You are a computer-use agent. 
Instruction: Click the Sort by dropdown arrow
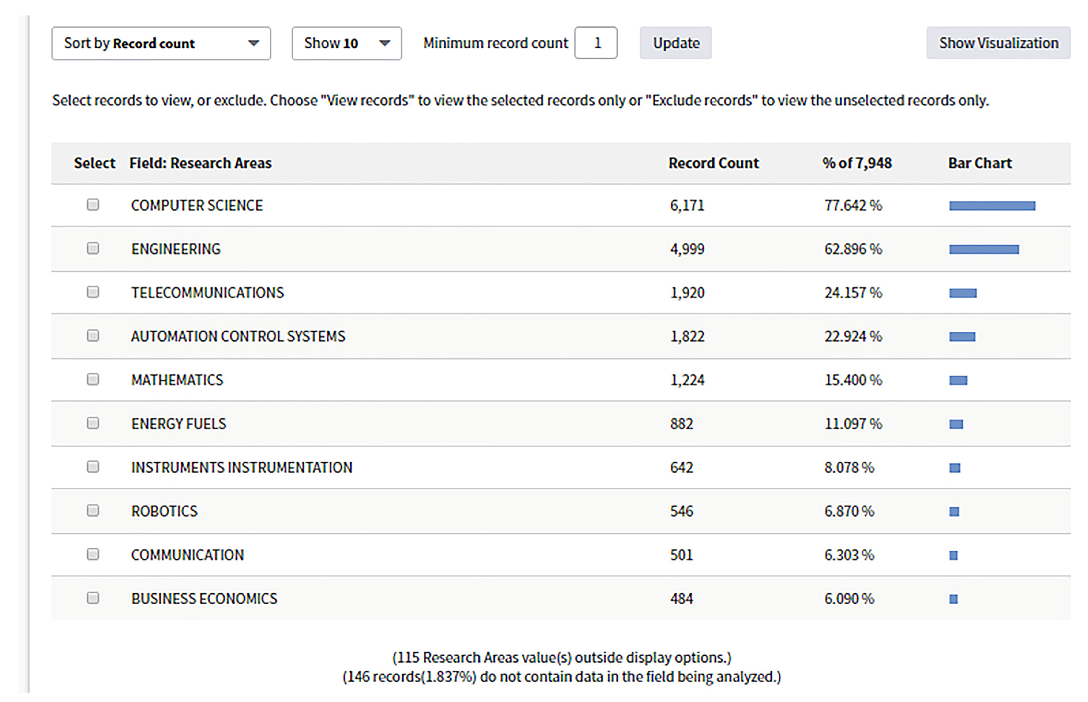[x=254, y=43]
